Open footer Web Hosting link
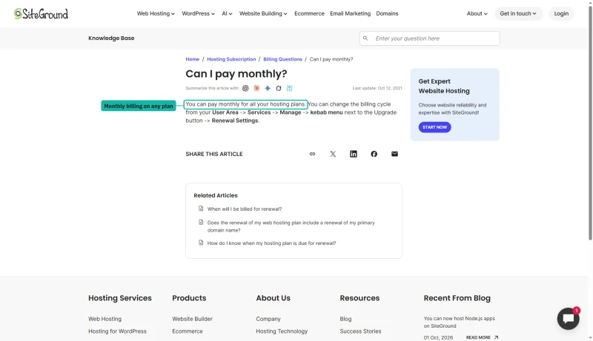The height and width of the screenshot is (341, 593). pos(105,319)
